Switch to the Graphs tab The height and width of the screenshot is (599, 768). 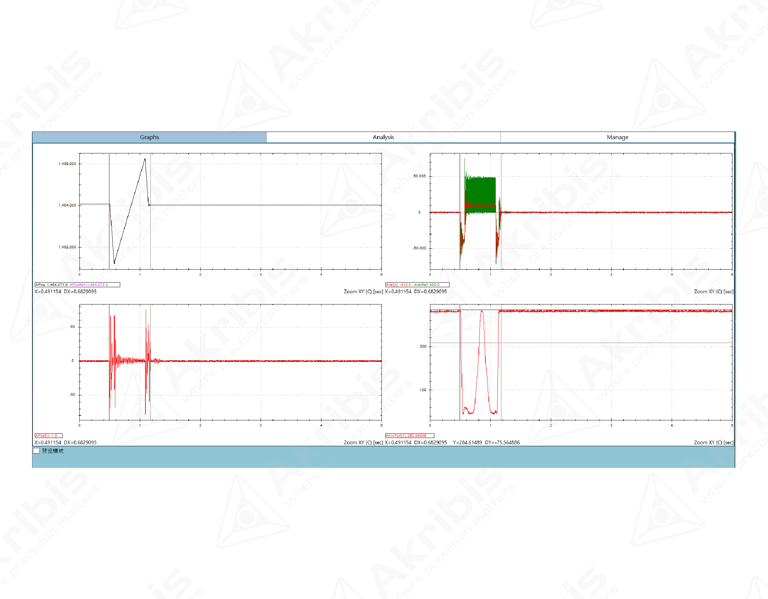click(149, 137)
